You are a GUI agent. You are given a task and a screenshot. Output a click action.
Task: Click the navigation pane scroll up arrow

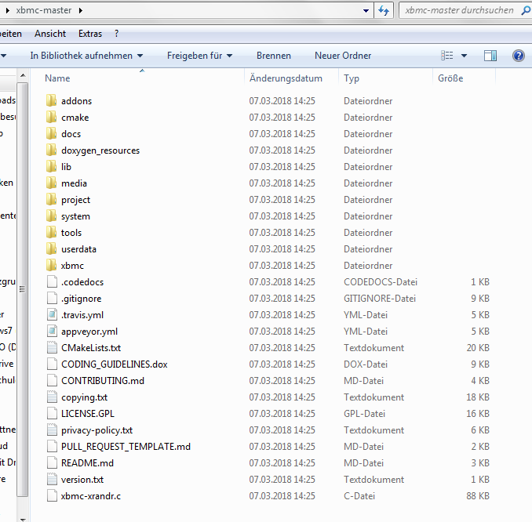[x=23, y=75]
